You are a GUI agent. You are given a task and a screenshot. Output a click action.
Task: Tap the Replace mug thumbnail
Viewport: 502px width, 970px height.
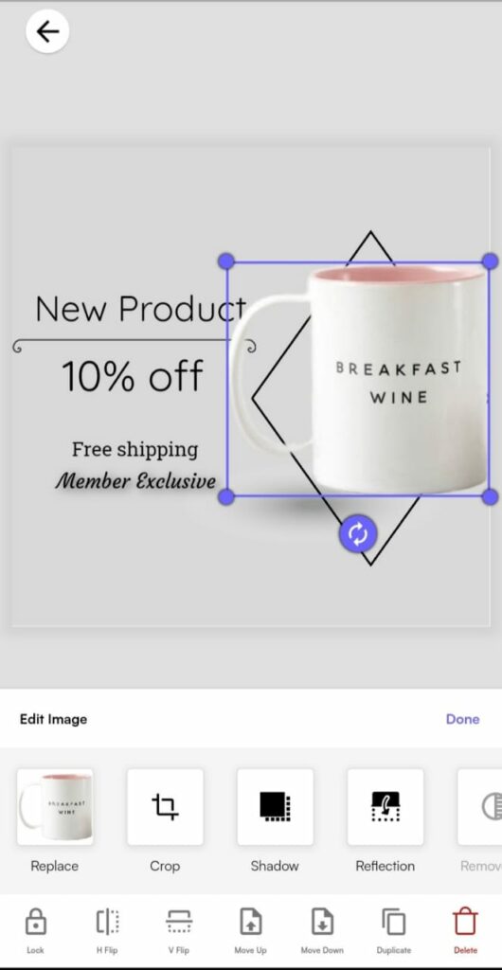coord(55,807)
